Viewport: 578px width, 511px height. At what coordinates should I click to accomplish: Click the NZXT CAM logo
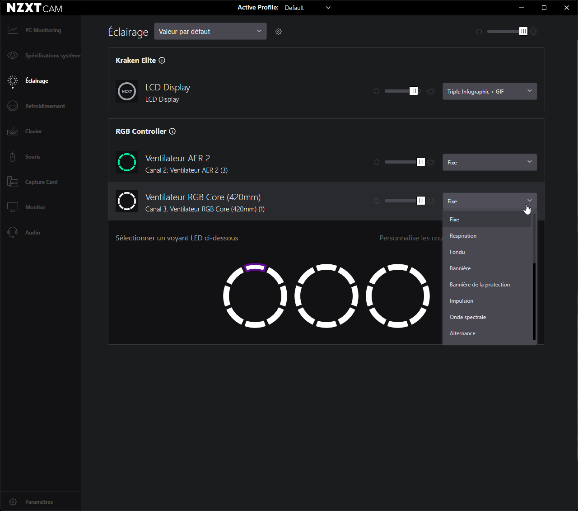(x=35, y=8)
